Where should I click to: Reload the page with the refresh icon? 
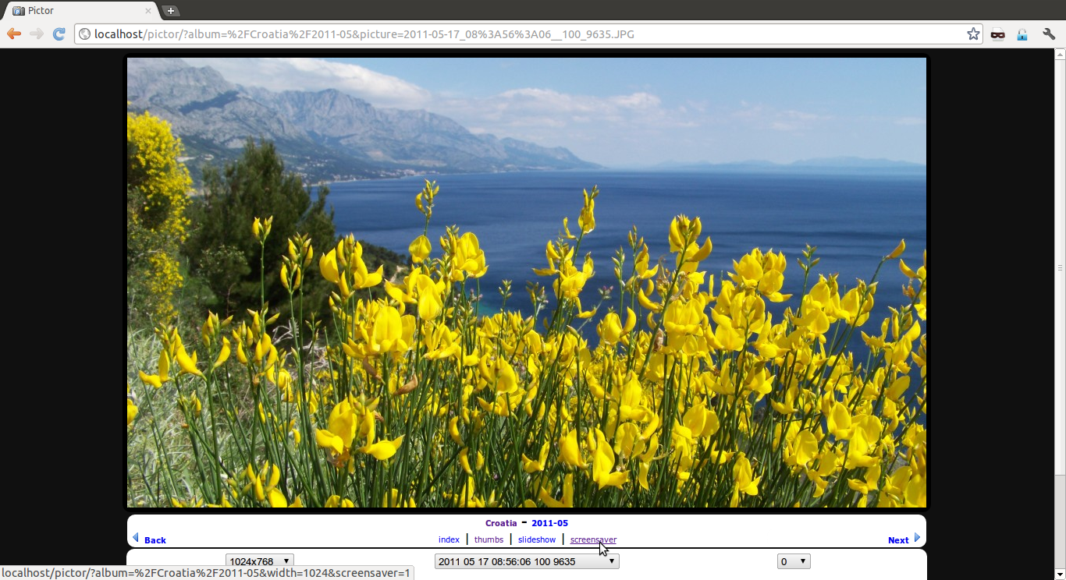coord(59,34)
